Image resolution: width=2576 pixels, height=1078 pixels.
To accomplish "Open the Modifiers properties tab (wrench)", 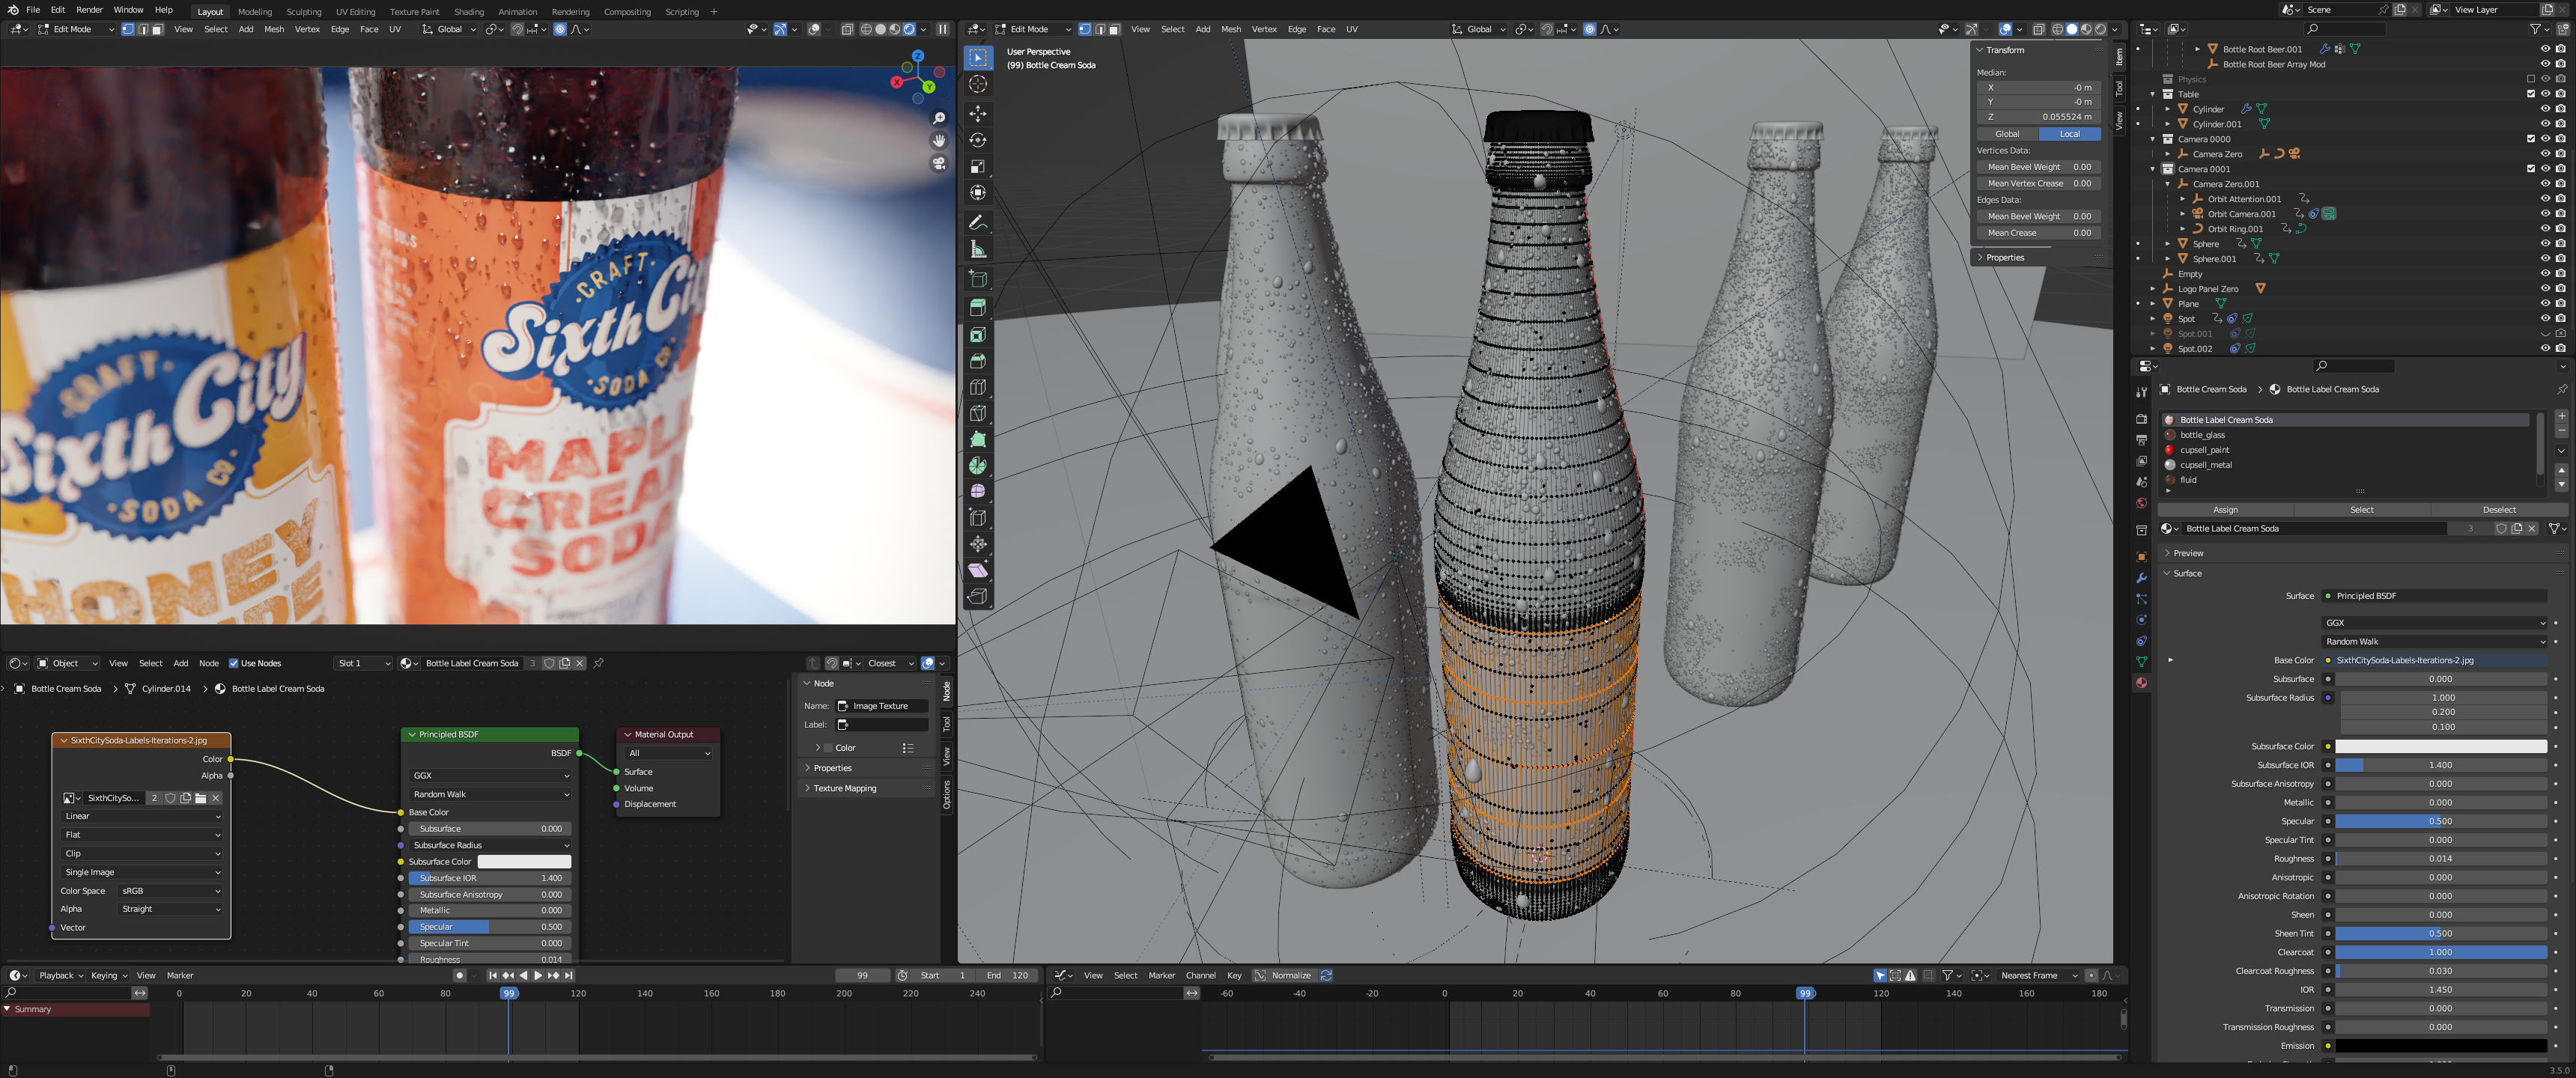I will pos(2141,578).
